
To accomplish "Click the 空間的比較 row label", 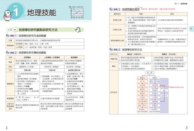I will tap(117, 30).
